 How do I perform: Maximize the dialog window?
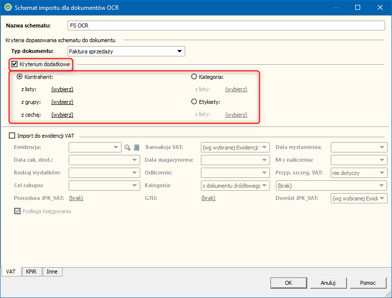tap(358, 7)
